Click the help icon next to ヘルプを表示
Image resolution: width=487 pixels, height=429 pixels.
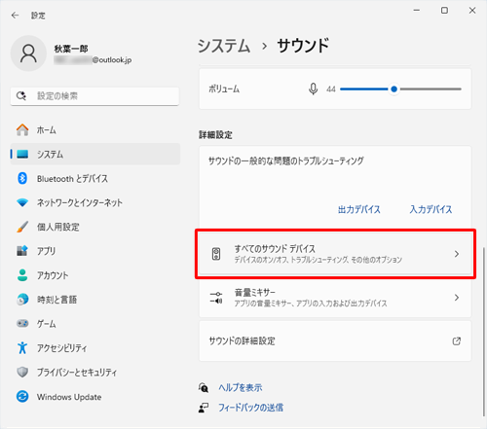click(204, 387)
